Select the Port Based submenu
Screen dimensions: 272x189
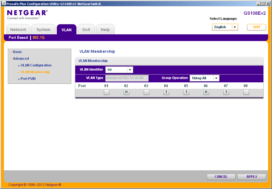tap(18, 37)
